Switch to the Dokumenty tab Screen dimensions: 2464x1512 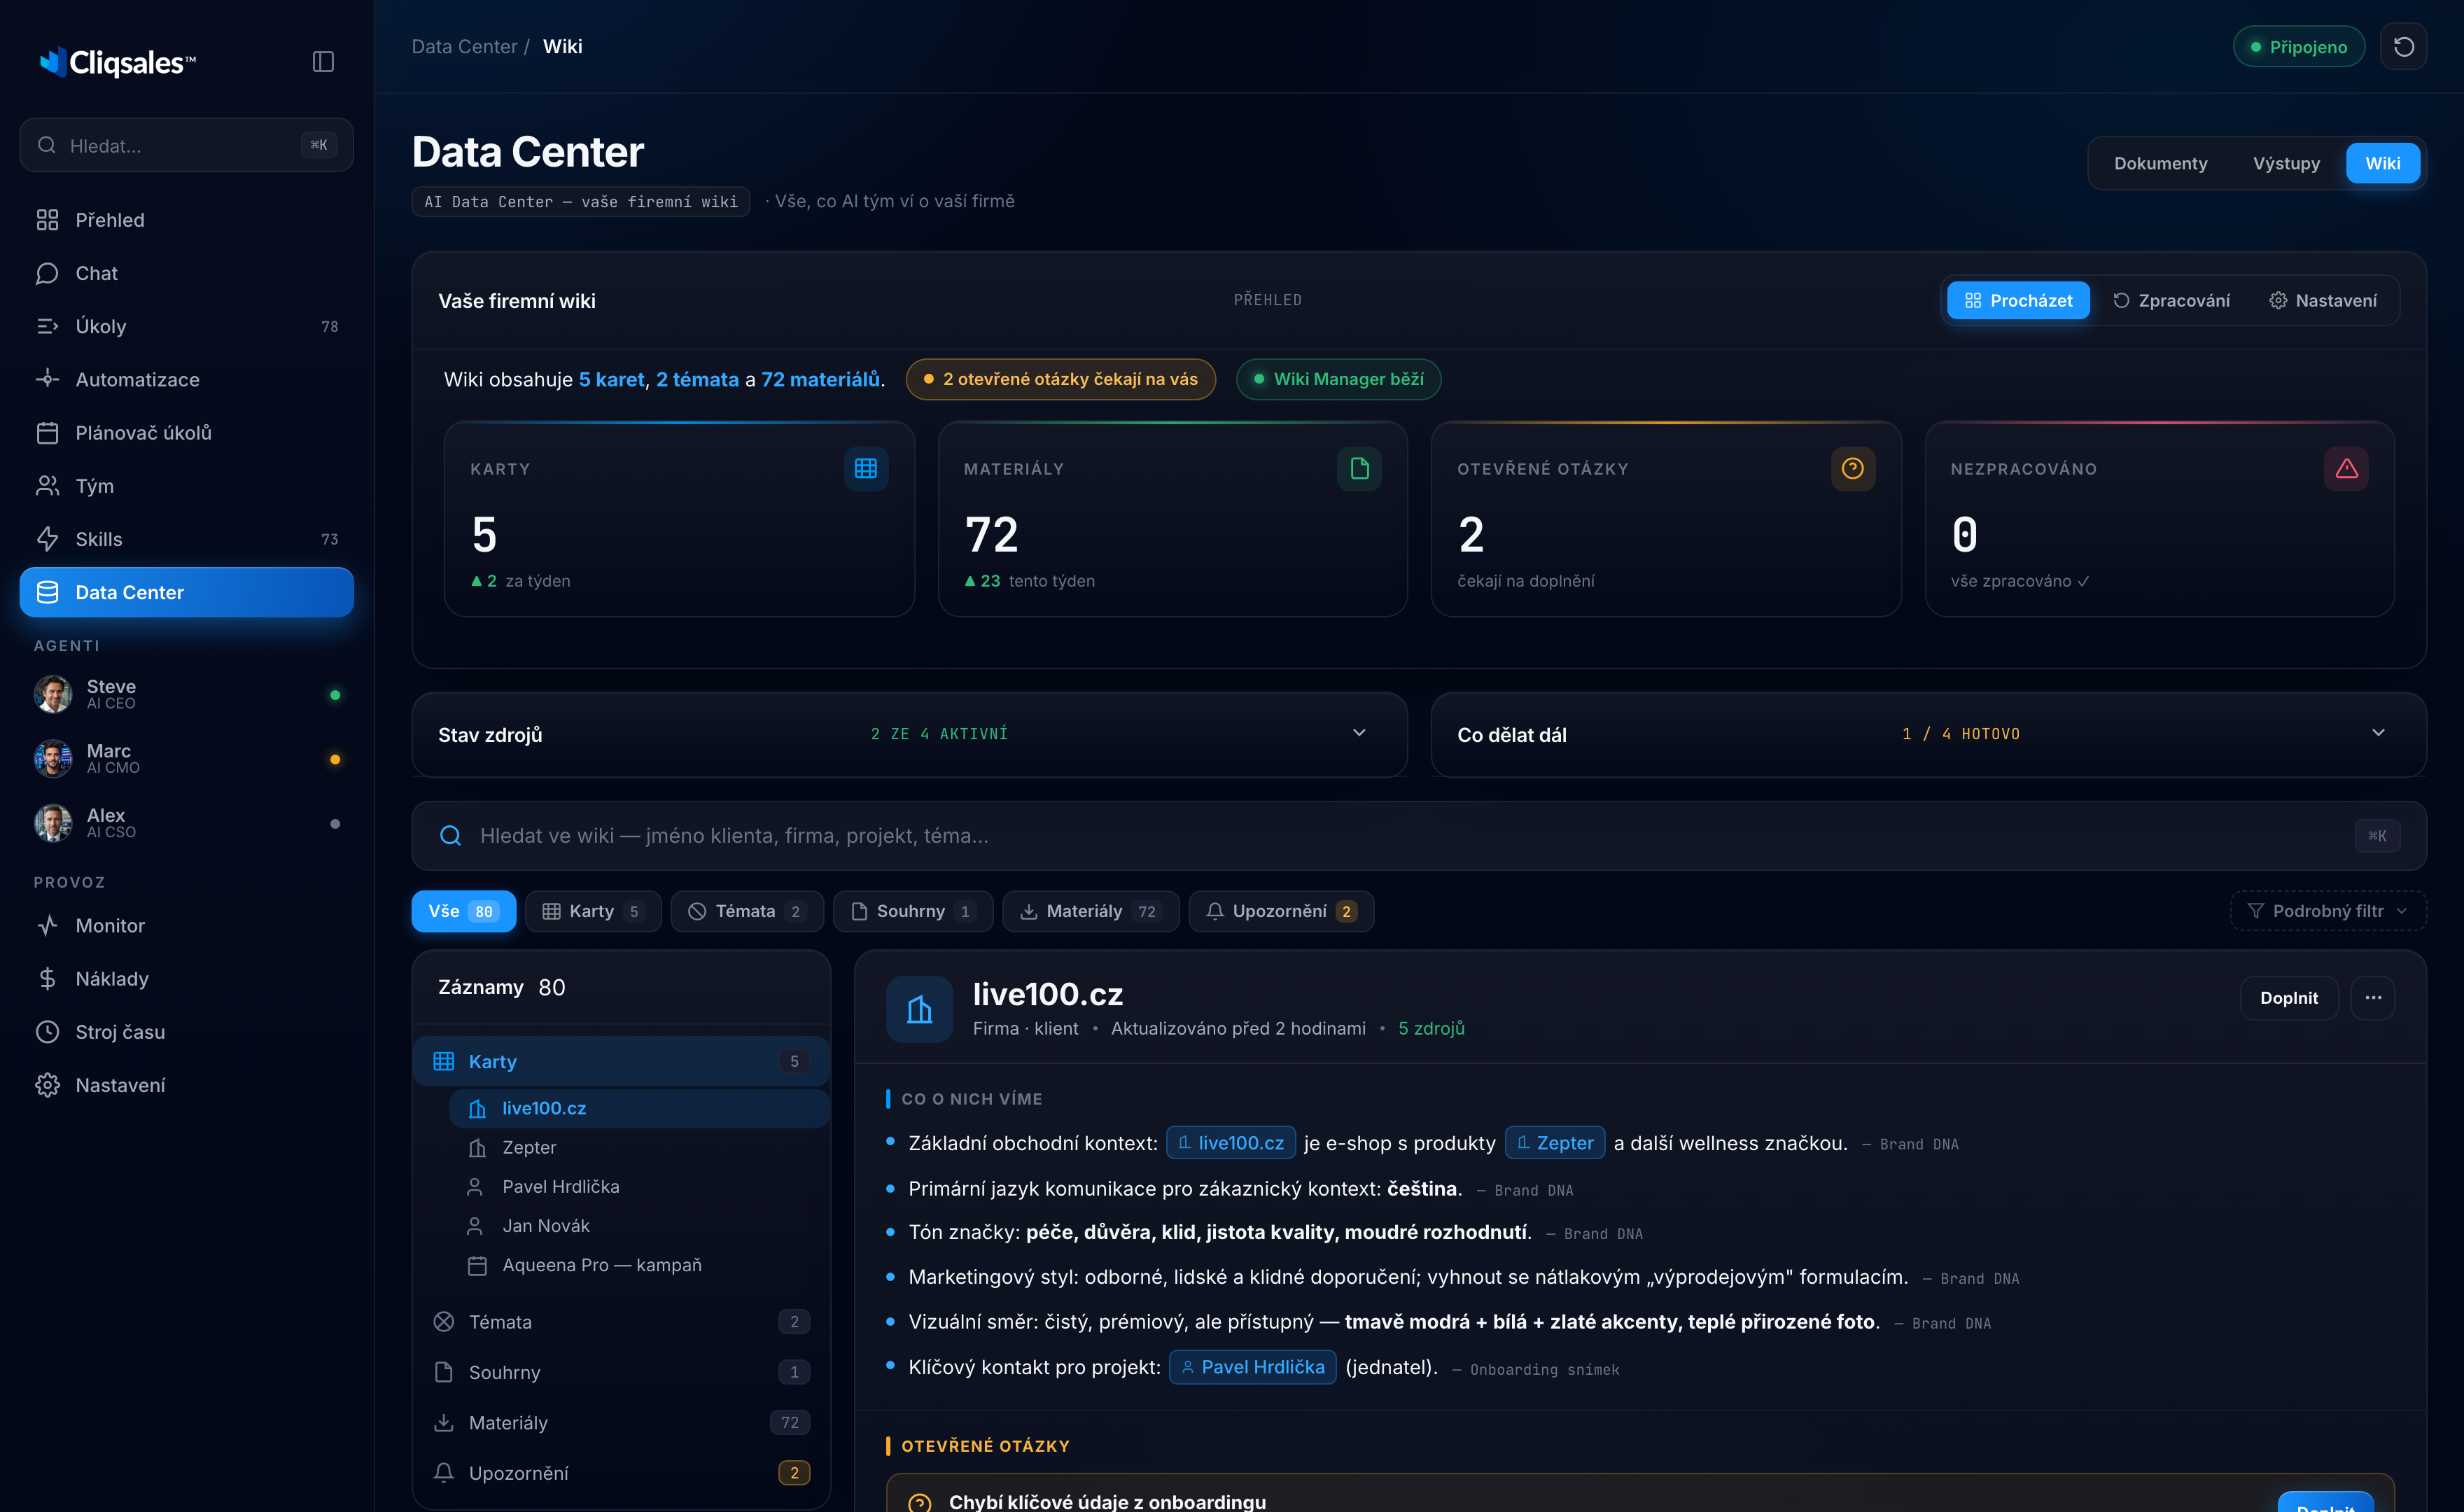point(2160,163)
